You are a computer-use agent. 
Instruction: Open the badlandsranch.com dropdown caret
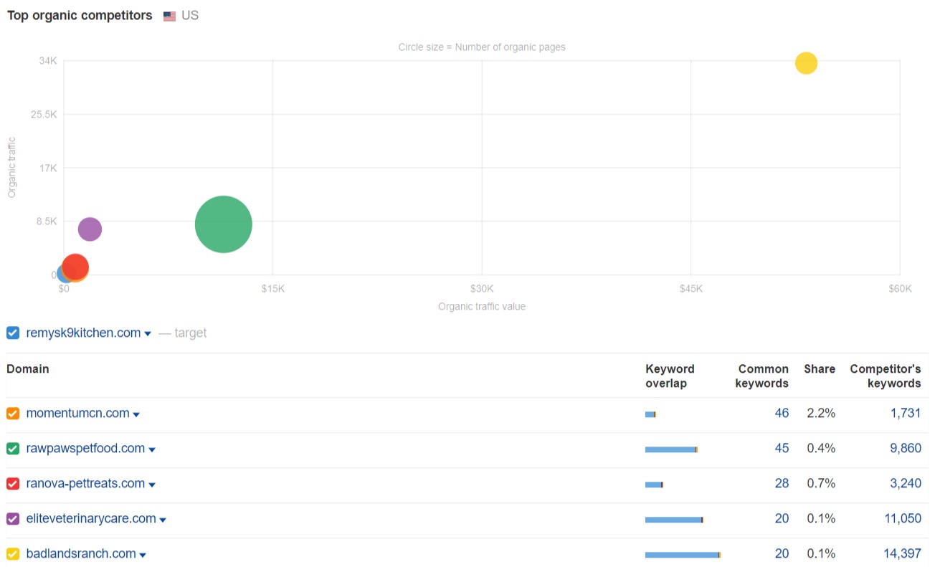tap(143, 555)
